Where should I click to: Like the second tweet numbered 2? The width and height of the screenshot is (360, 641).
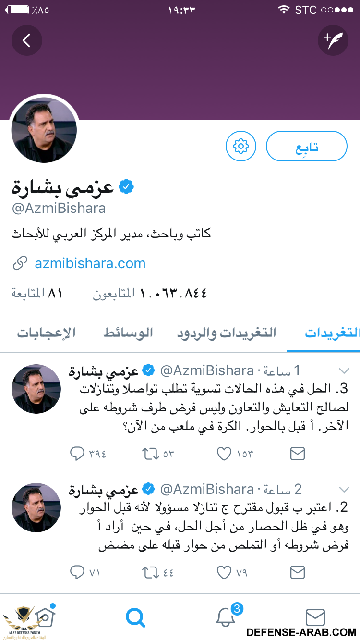[224, 572]
